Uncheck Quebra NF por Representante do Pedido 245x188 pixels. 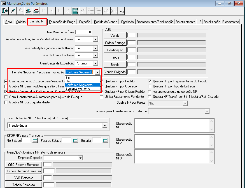tap(150, 81)
